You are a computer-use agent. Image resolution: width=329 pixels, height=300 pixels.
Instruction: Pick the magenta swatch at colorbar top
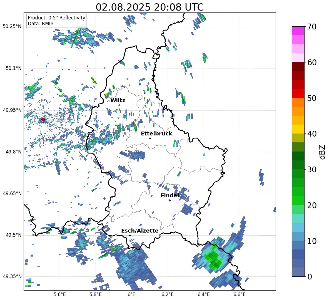pyautogui.click(x=298, y=31)
